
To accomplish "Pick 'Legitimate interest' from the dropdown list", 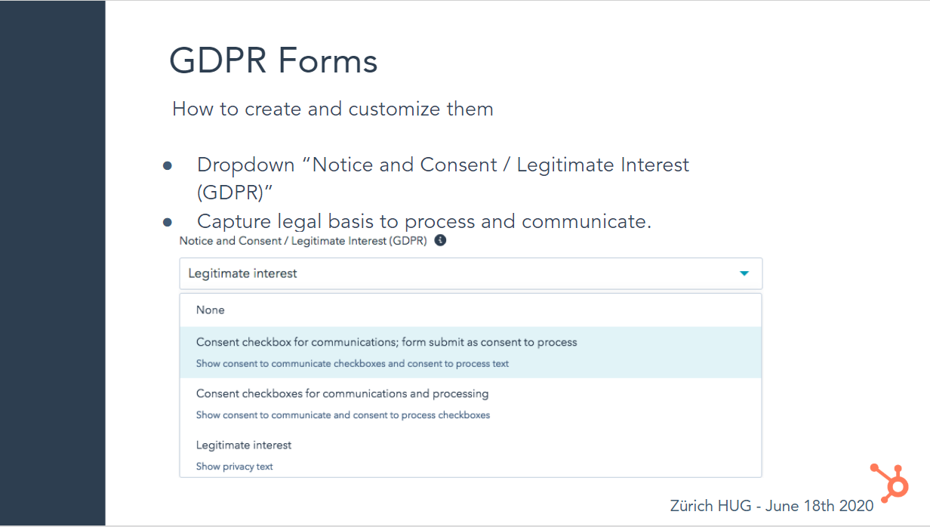I will tap(244, 445).
